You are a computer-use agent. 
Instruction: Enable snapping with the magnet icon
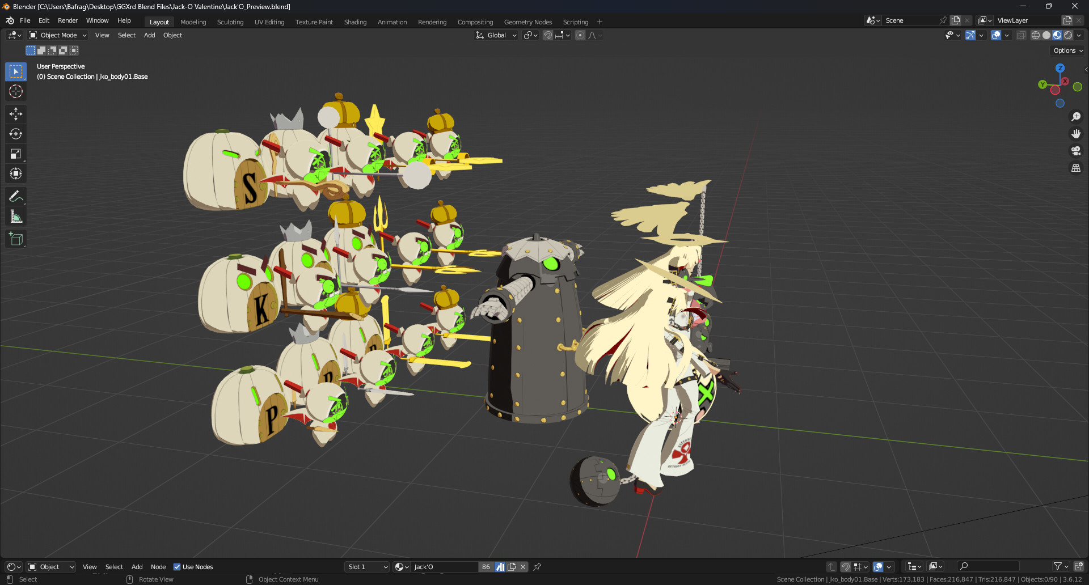(x=547, y=35)
